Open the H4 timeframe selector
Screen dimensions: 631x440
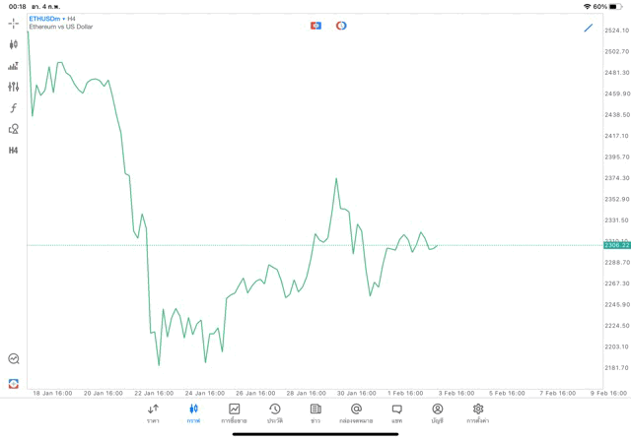(x=13, y=151)
